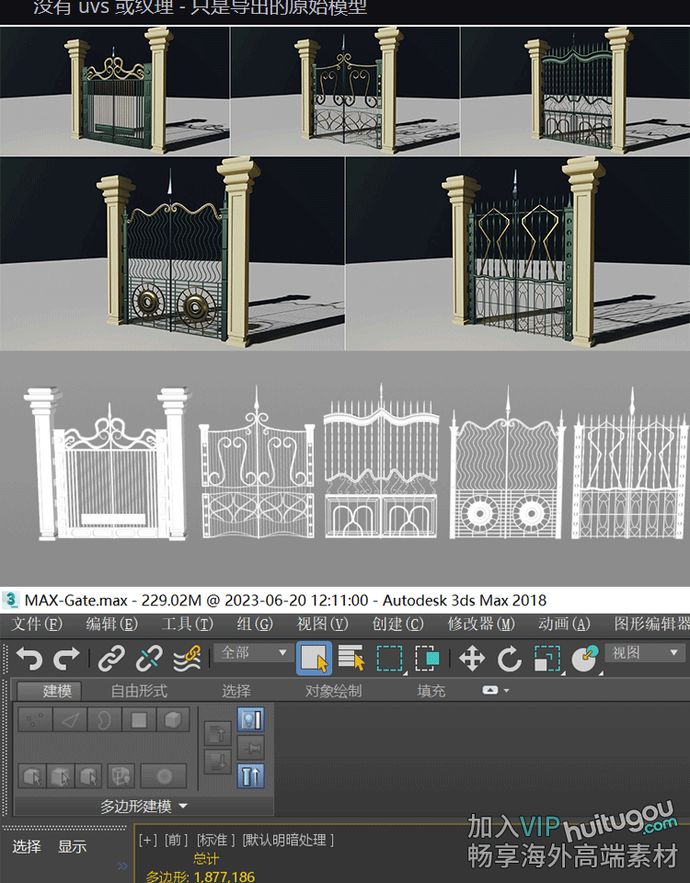Switch to the 建模 ribbon tab
Viewport: 690px width, 883px height.
[x=50, y=691]
